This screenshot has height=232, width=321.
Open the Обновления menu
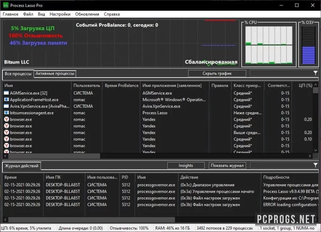87,14
